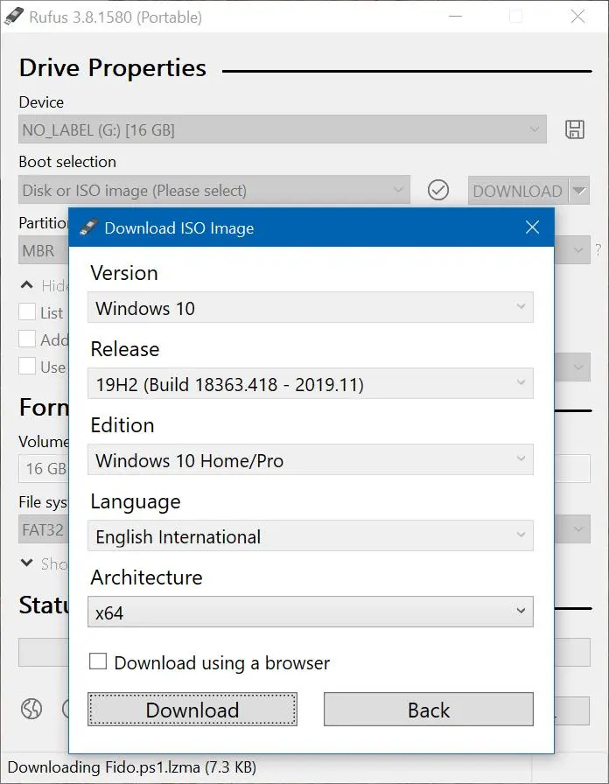Open the Edition dropdown showing Windows 10 Home/Pro
The image size is (609, 784).
click(x=310, y=459)
